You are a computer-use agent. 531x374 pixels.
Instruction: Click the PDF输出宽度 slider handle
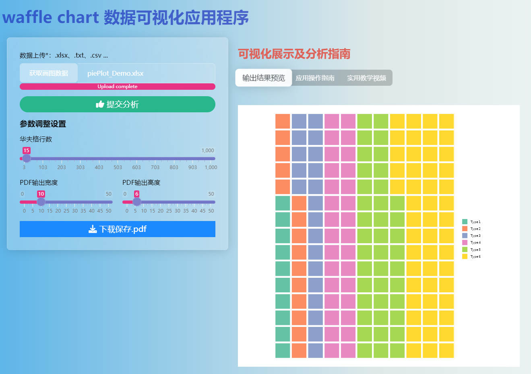point(40,202)
